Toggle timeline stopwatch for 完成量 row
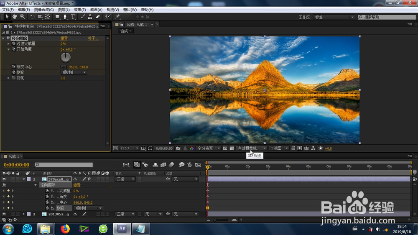The image size is (418, 235). 47,191
